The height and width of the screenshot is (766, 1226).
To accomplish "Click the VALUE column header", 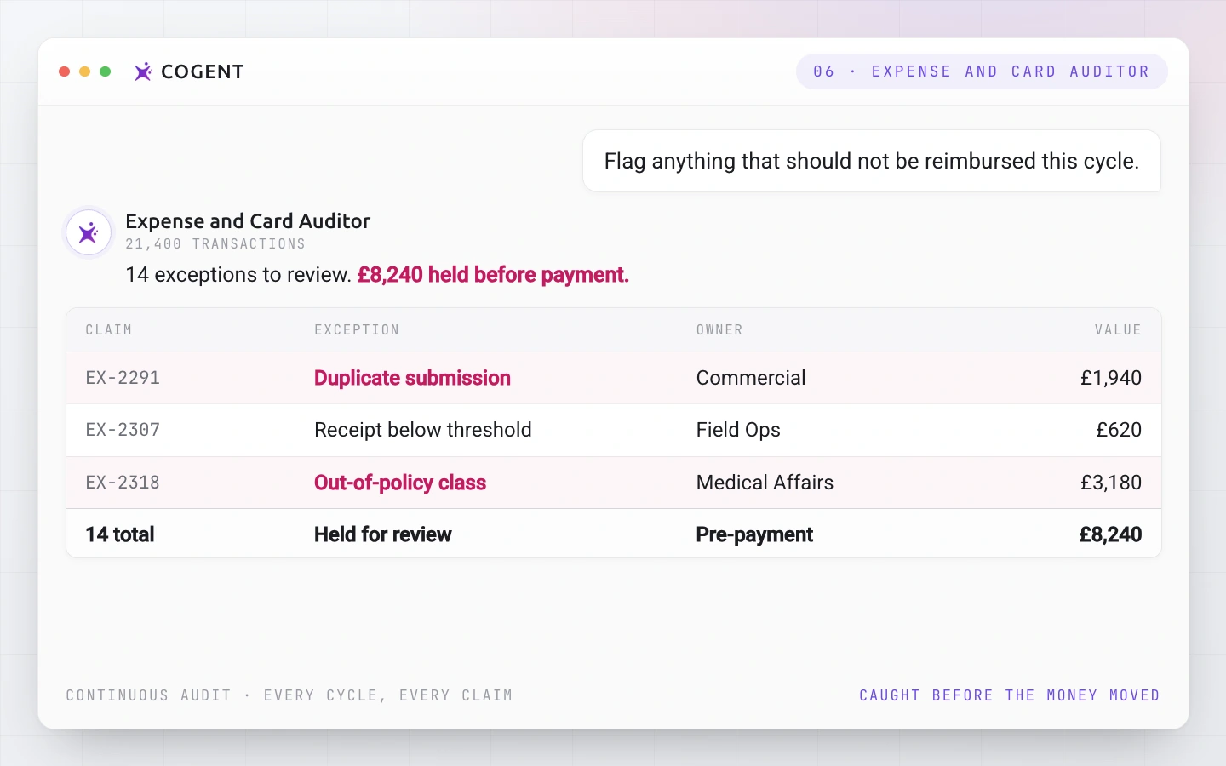I will point(1118,330).
